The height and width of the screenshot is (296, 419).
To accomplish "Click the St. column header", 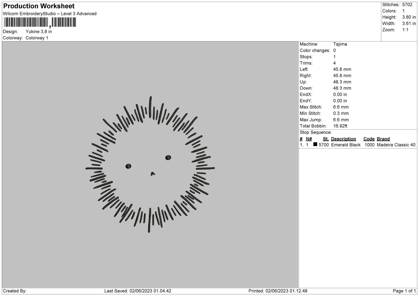I will click(326, 139).
